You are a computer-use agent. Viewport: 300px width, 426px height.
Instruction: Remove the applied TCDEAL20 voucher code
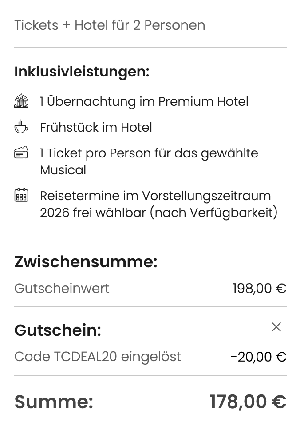click(276, 327)
